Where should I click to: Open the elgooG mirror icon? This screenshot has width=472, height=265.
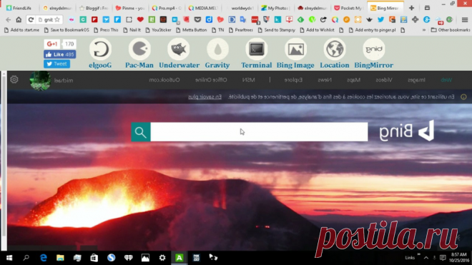coord(100,49)
